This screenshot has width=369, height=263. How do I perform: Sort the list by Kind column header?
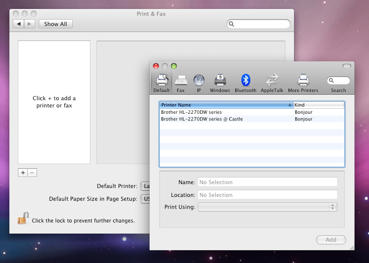click(x=318, y=105)
